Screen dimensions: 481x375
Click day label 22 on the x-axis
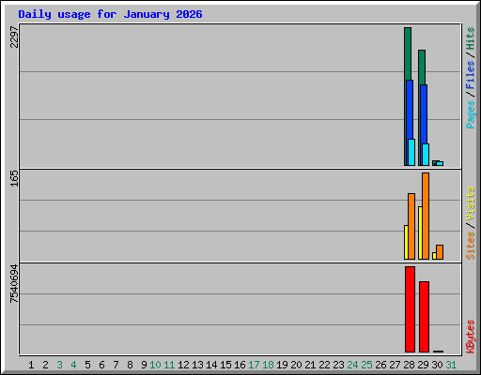click(x=324, y=365)
